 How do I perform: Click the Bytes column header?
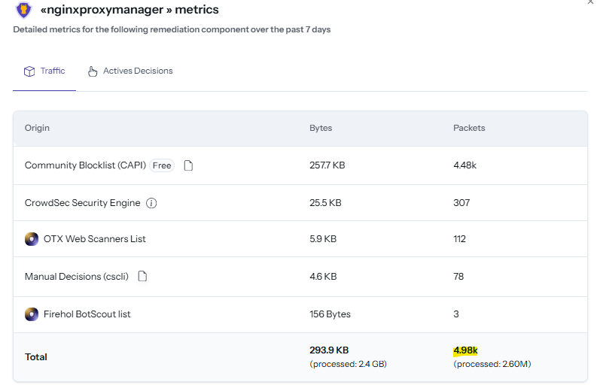(321, 128)
